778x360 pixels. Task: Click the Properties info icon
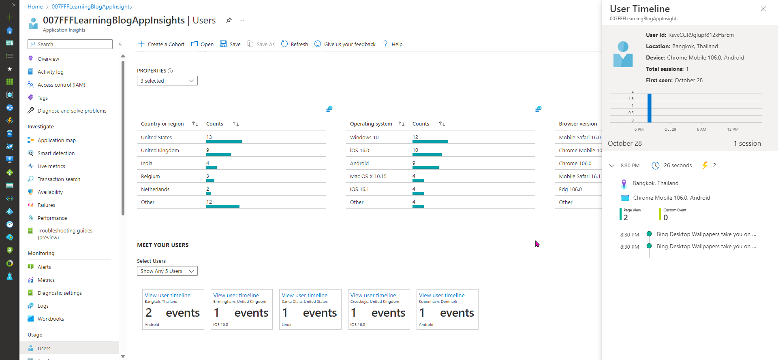click(x=170, y=71)
